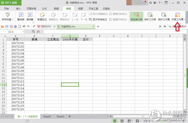This screenshot has width=188, height=123.
Task: Click the fx insert function icon
Action: click(38, 31)
